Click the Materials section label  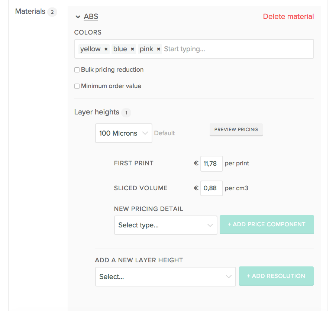pyautogui.click(x=30, y=12)
